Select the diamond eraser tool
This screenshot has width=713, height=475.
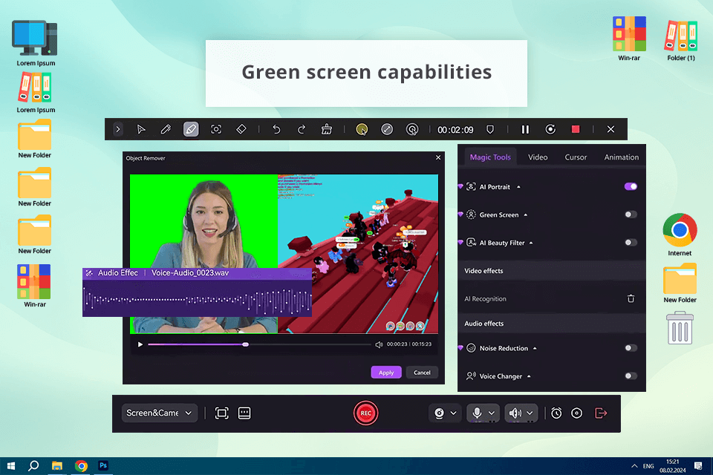click(241, 130)
